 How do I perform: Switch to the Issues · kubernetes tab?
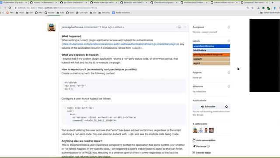pos(43,3)
